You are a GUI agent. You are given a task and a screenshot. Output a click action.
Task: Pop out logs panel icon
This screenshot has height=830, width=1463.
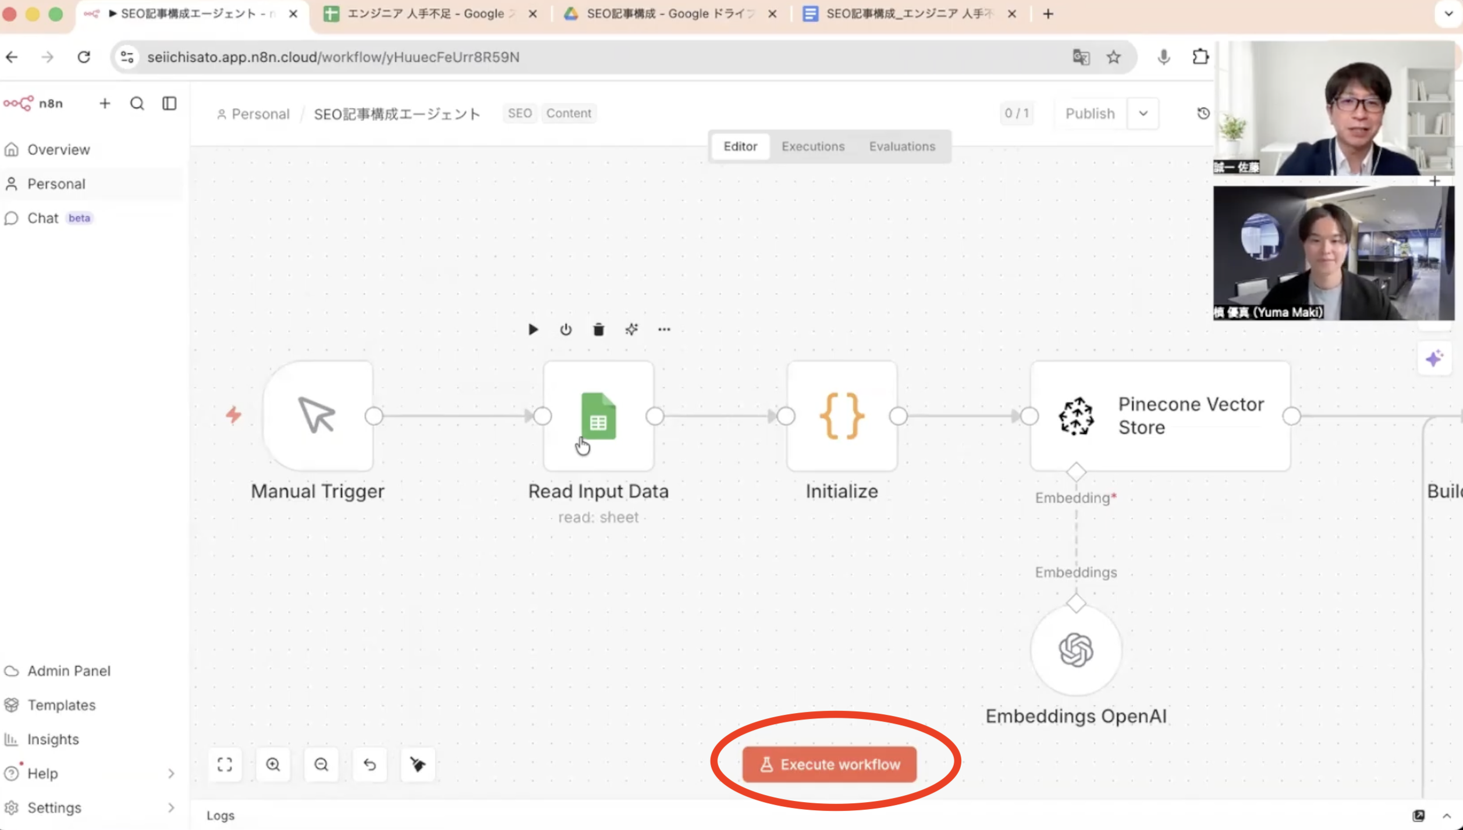pyautogui.click(x=1419, y=815)
